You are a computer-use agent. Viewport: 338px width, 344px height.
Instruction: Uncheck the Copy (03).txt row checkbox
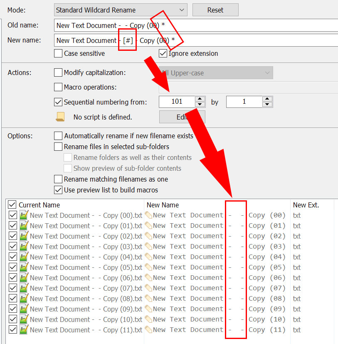coord(13,246)
